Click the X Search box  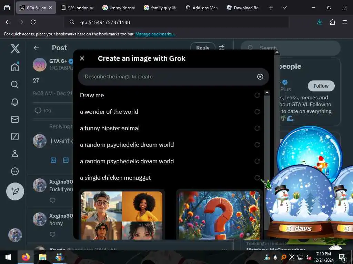290,48
